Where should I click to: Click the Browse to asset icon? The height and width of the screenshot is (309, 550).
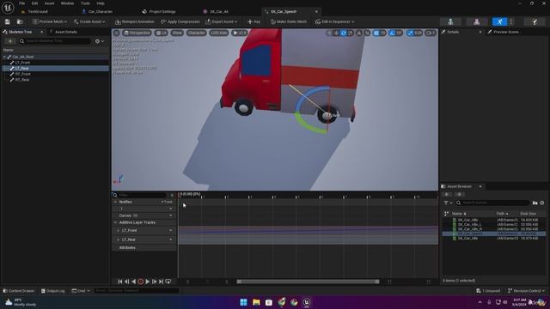[20, 21]
